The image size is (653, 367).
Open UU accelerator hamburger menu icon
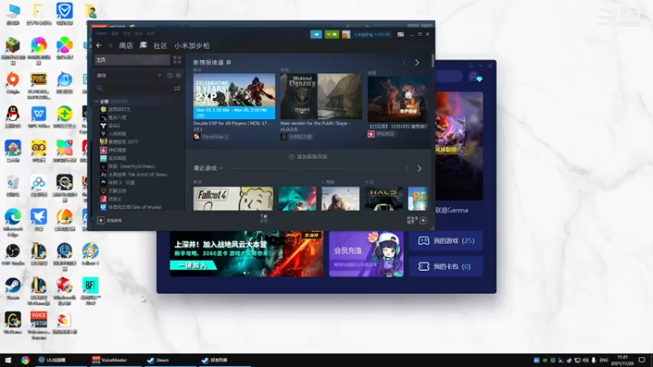click(471, 66)
